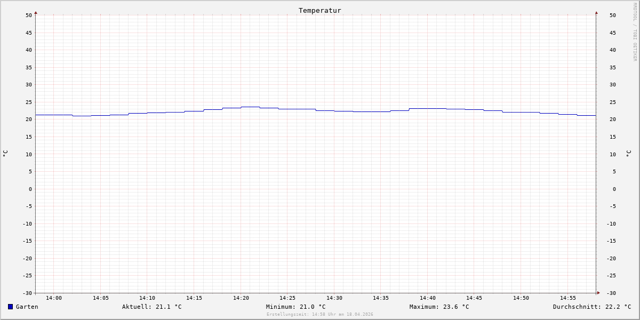640x320 pixels.
Task: Click the red arrow ending the time axis
Action: tap(598, 293)
